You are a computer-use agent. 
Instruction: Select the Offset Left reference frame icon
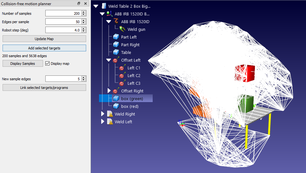[x=116, y=60]
